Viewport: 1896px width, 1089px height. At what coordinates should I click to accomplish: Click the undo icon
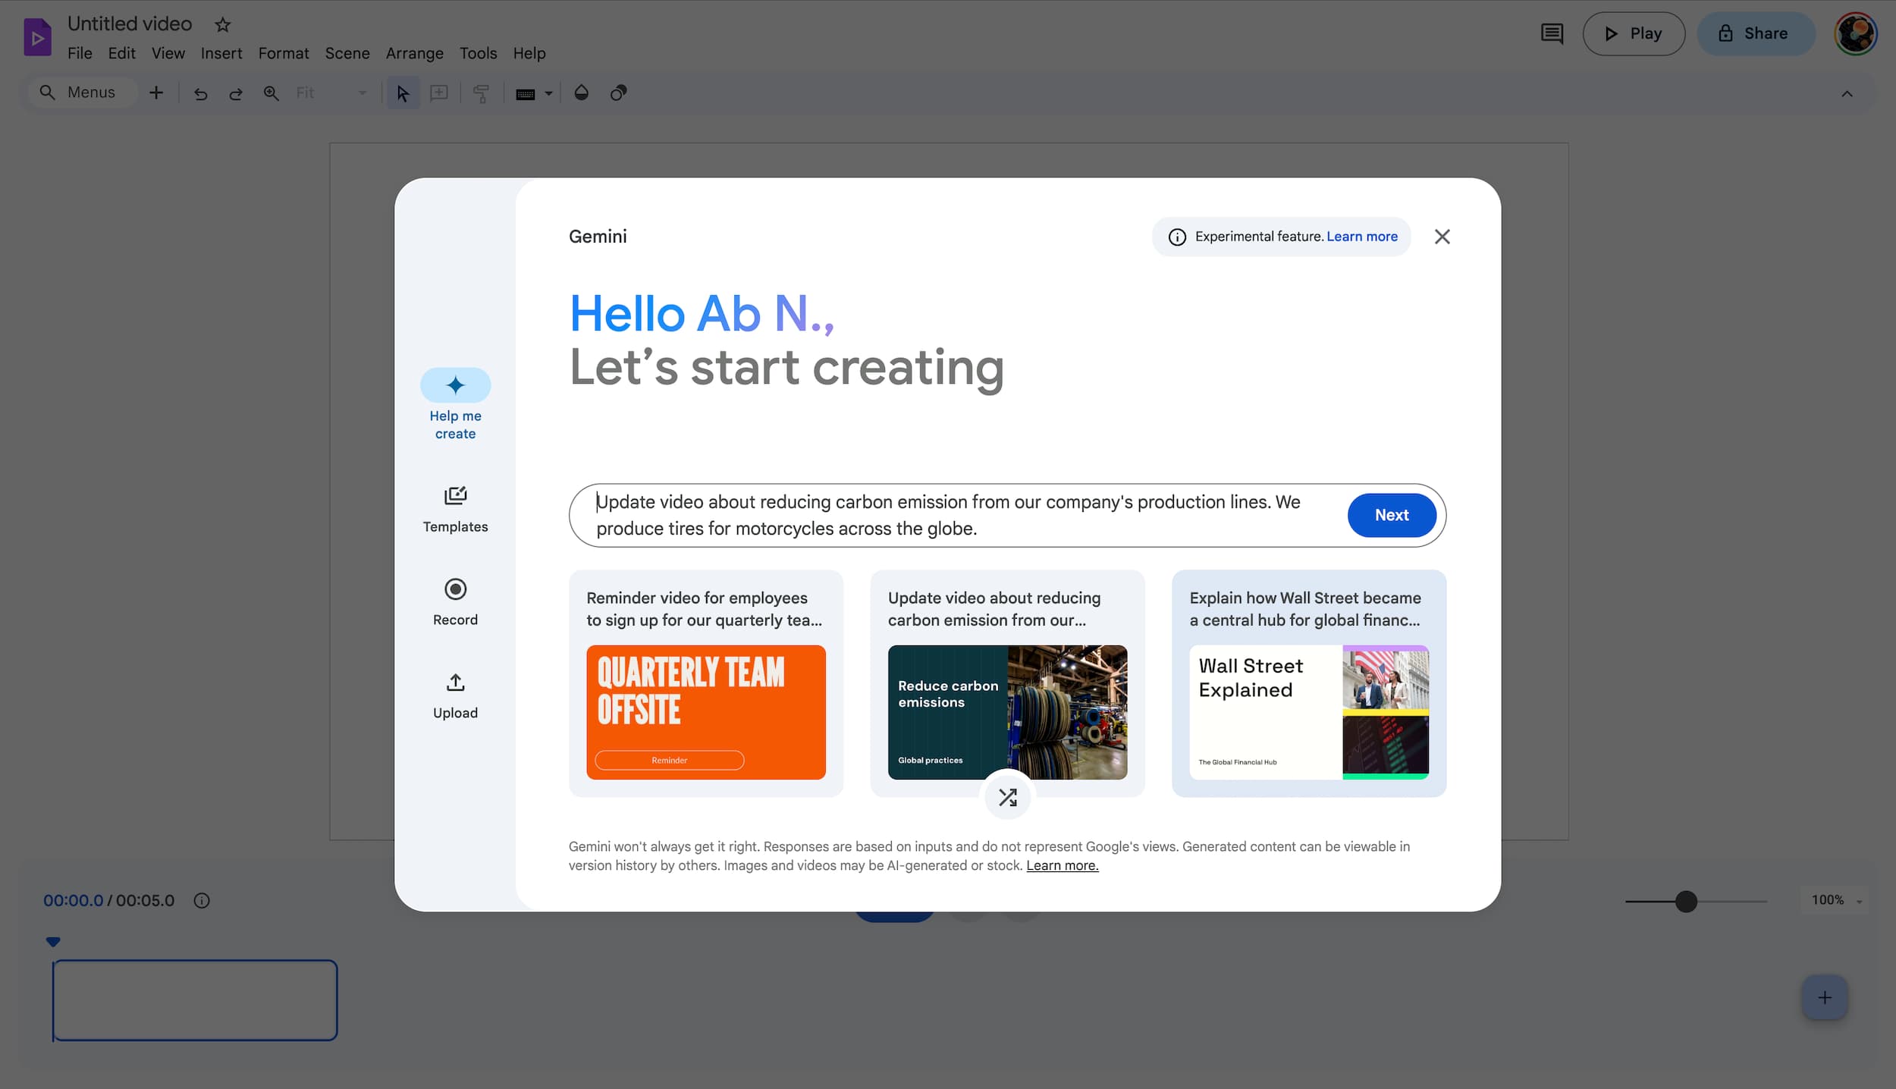point(200,93)
